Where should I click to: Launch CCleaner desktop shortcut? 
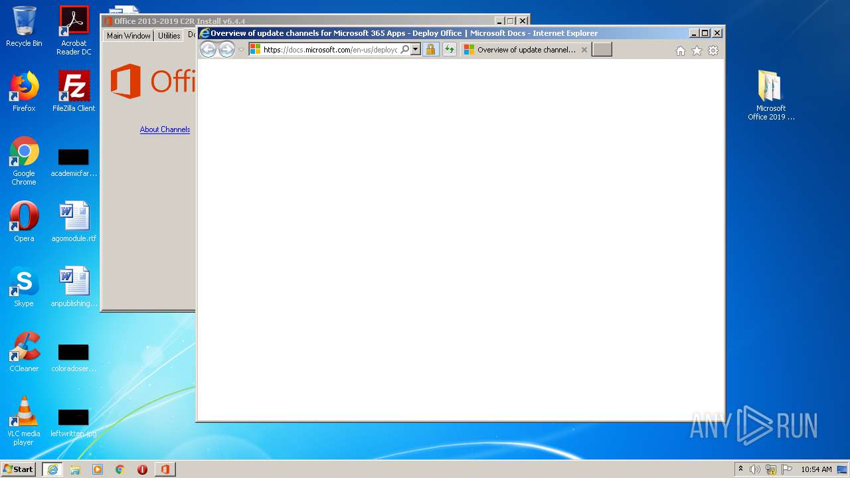coord(24,352)
